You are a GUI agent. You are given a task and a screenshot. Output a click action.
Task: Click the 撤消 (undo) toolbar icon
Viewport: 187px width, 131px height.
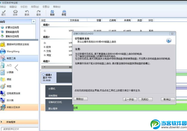click(27, 13)
